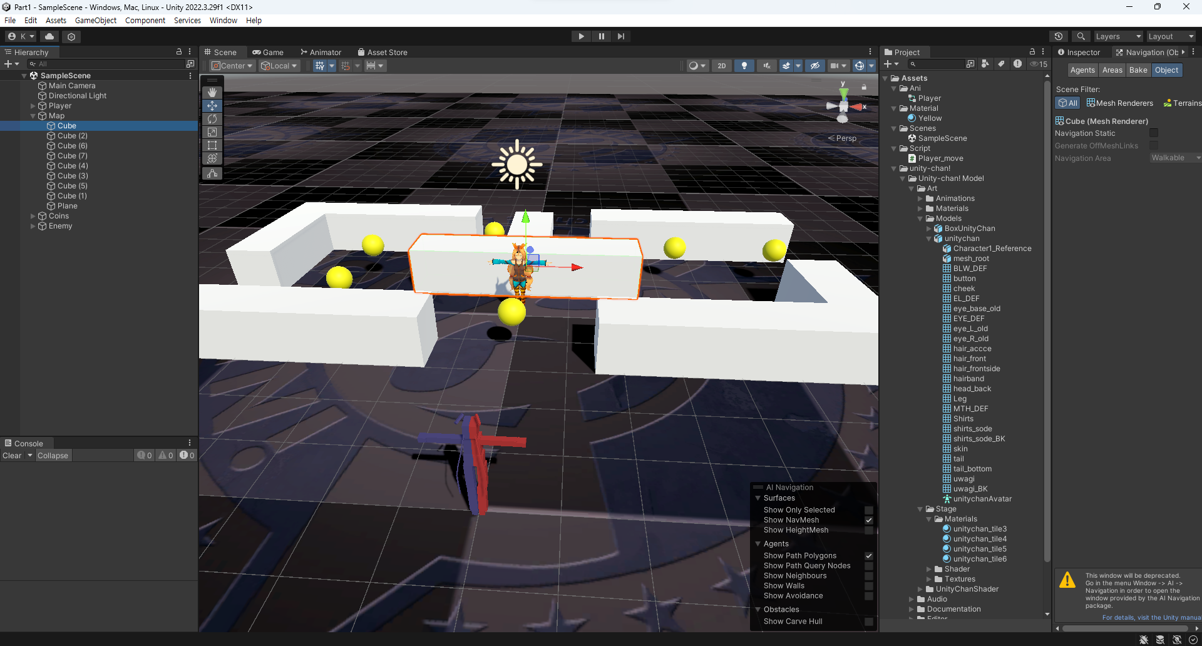Image resolution: width=1202 pixels, height=646 pixels.
Task: Switch to the Animator tab
Action: [321, 53]
